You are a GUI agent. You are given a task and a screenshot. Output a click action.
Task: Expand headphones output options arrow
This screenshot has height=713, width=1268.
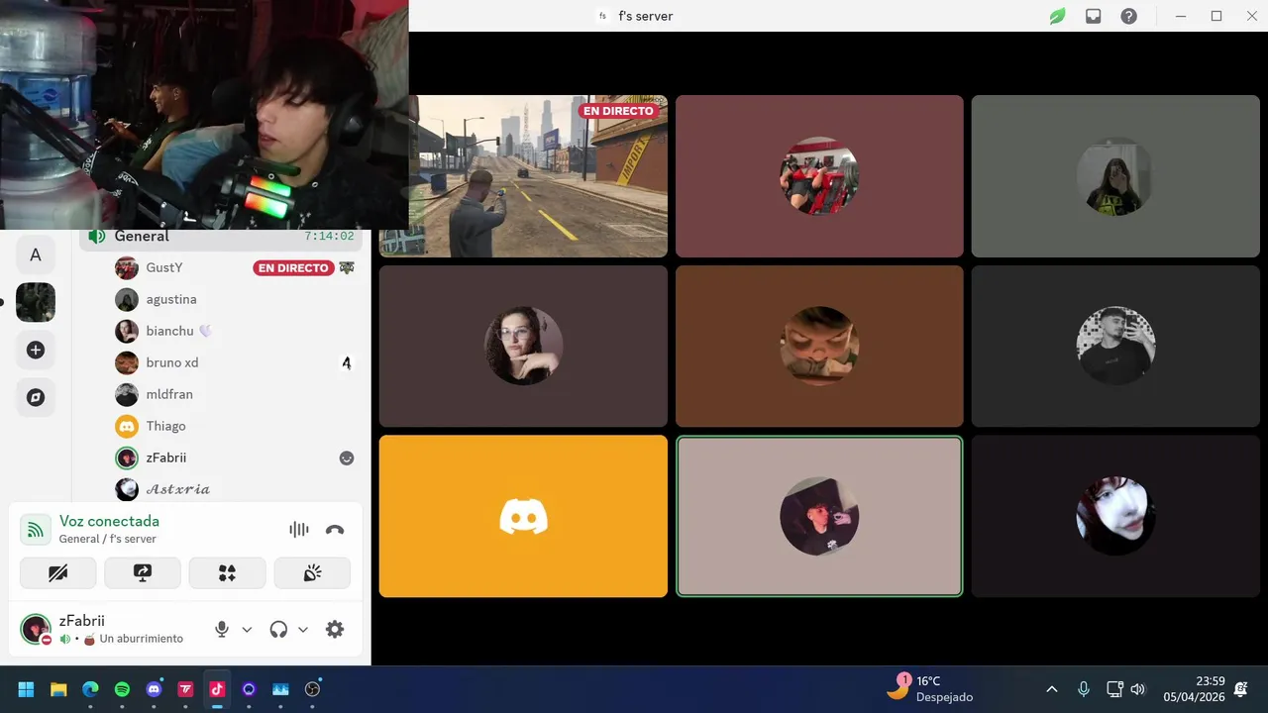[x=303, y=629]
